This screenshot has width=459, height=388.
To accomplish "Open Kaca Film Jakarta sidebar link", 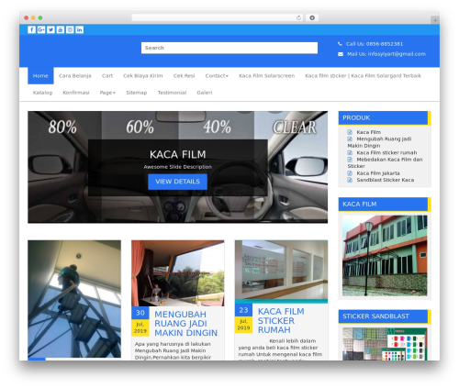I will 378,173.
